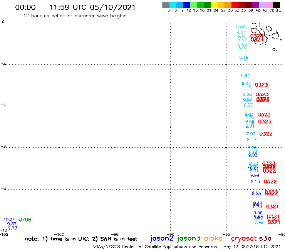Image resolution: width=285 pixels, height=250 pixels.
Task: Click the red 0322 label beside 9.15
Action: 270,182
